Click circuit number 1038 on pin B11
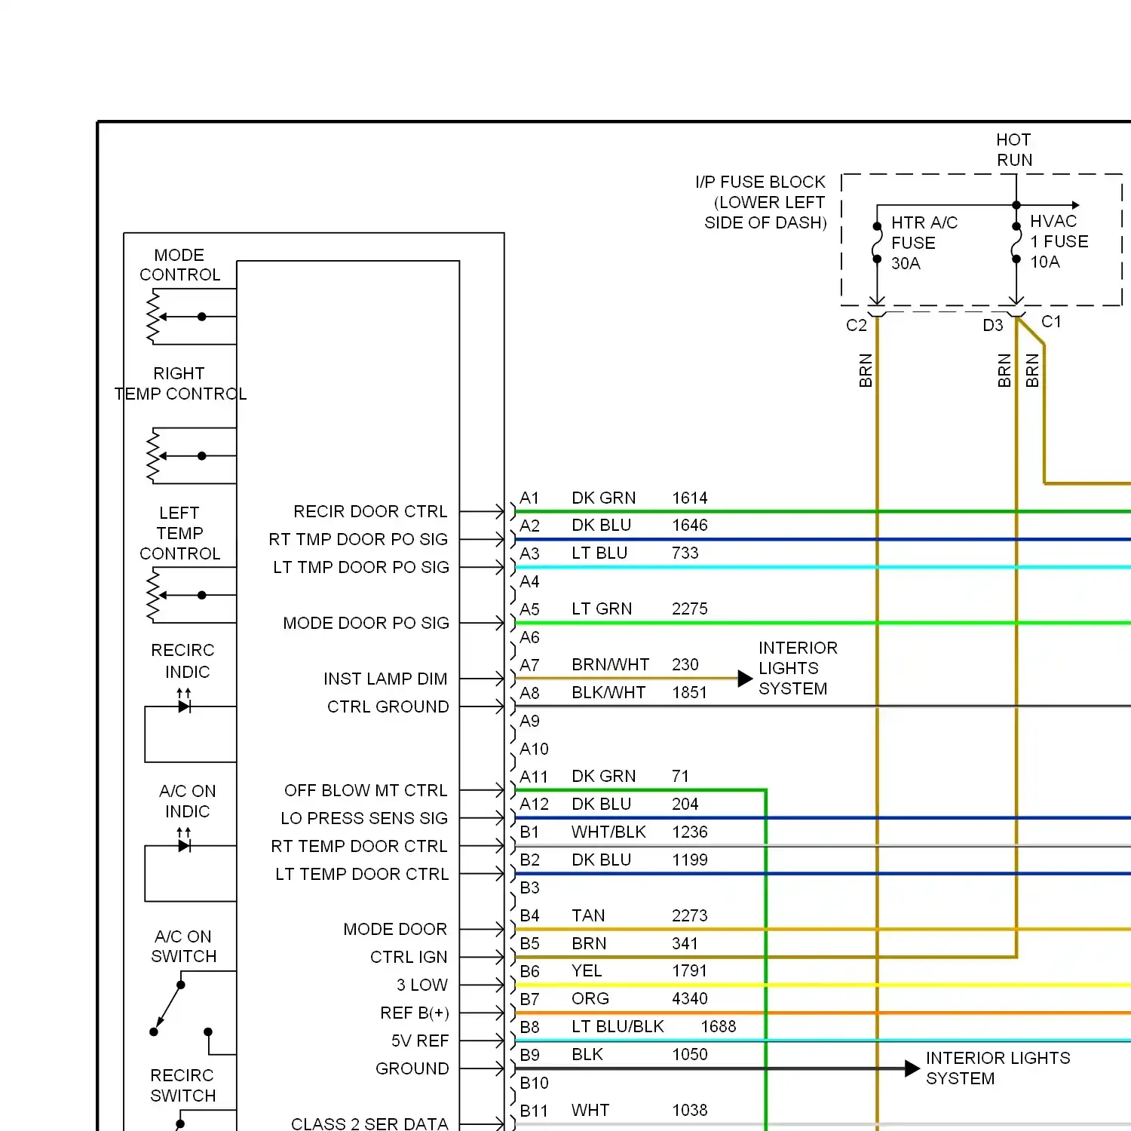The height and width of the screenshot is (1131, 1131). 690,1111
